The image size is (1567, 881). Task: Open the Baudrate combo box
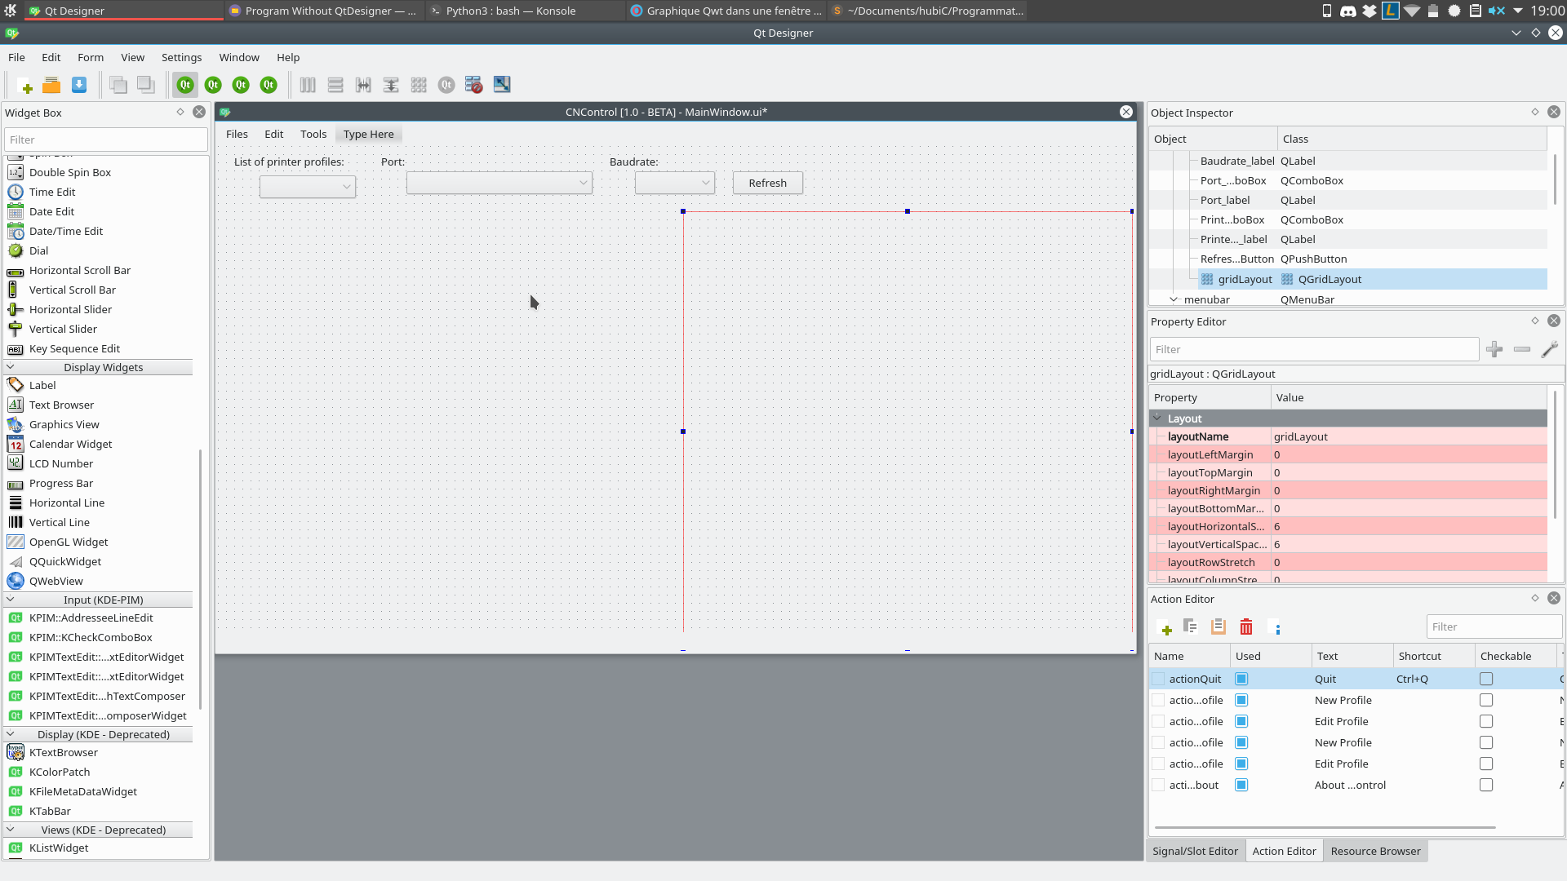tap(675, 183)
